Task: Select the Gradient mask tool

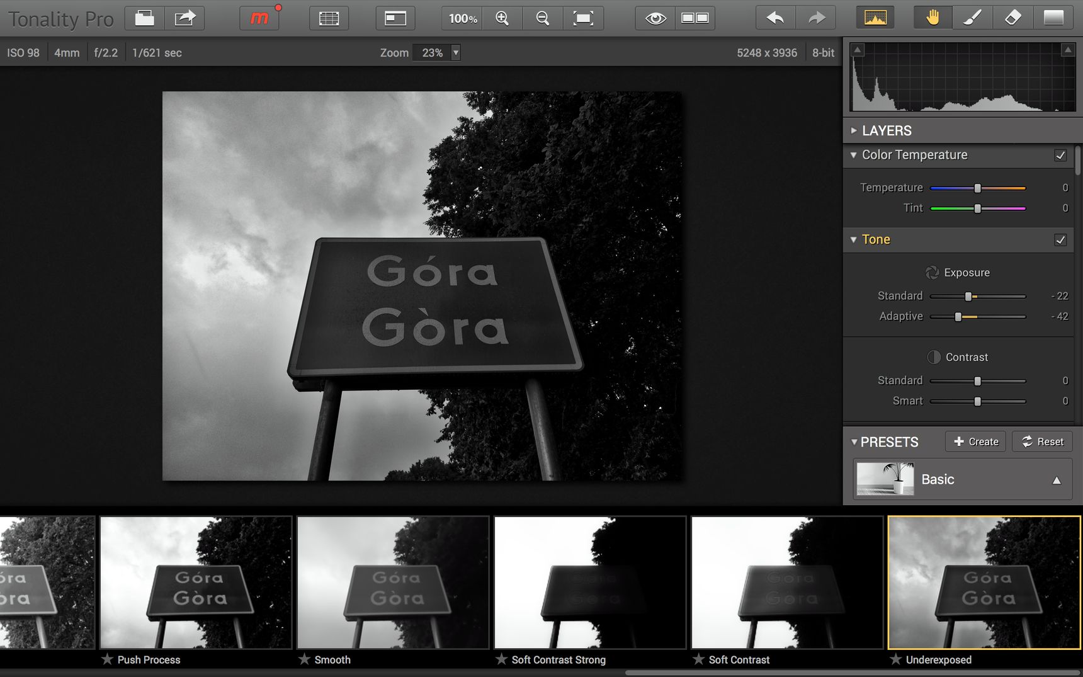Action: [x=1053, y=18]
